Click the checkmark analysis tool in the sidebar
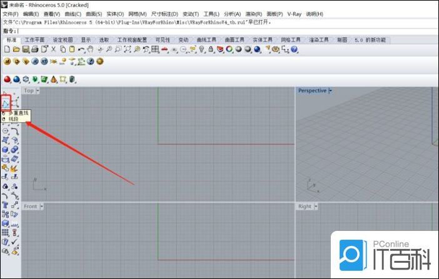 [x=14, y=242]
